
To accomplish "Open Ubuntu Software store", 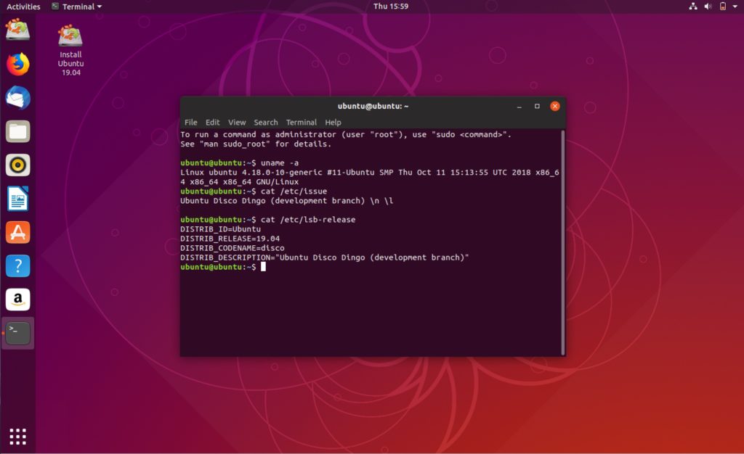I will coord(17,233).
